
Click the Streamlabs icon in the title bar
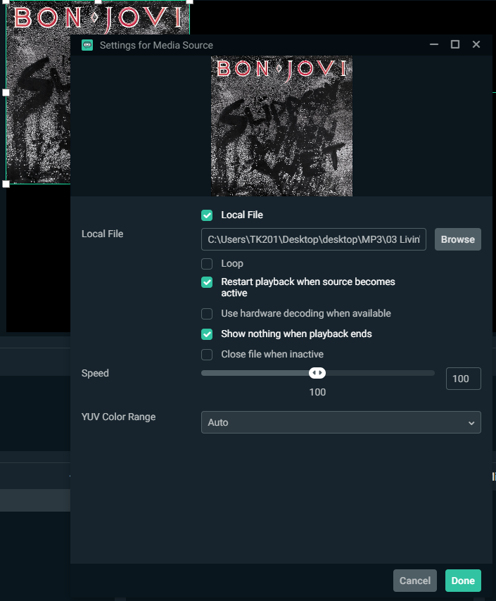pyautogui.click(x=87, y=45)
